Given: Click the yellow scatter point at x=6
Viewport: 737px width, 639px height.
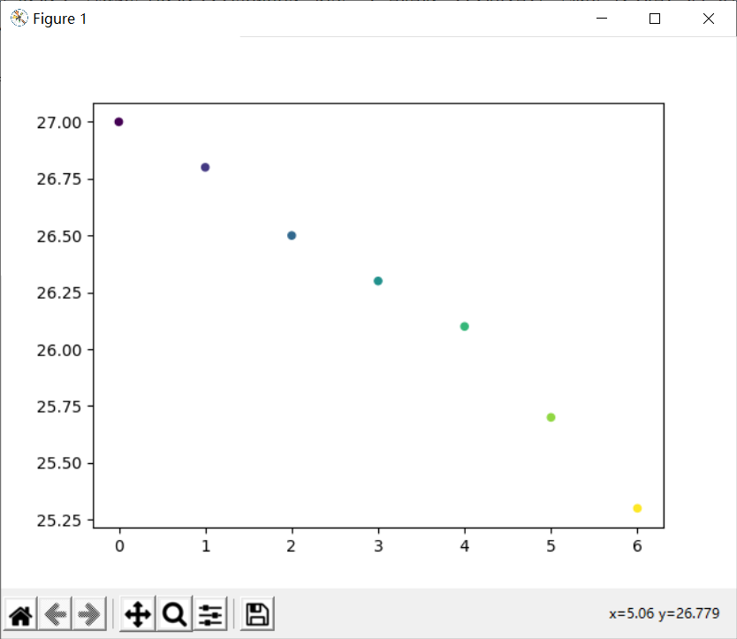Looking at the screenshot, I should click(637, 508).
